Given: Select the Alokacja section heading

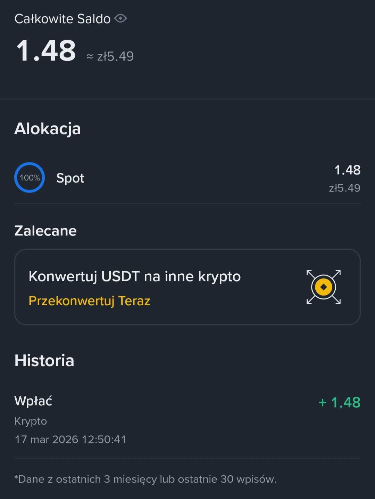Looking at the screenshot, I should pyautogui.click(x=48, y=129).
